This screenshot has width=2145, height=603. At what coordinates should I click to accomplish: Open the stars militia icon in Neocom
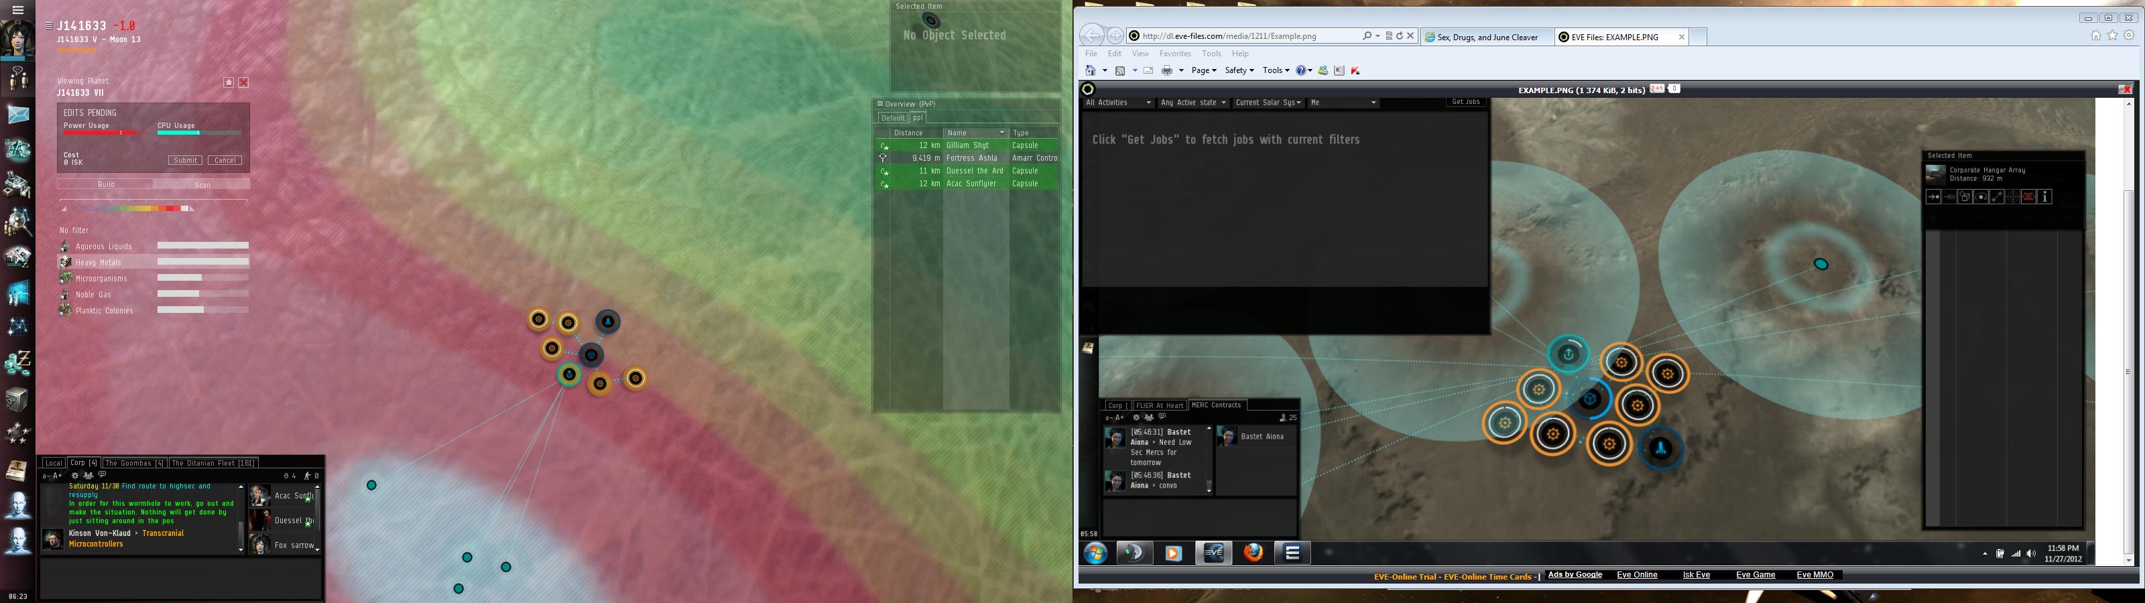click(17, 433)
